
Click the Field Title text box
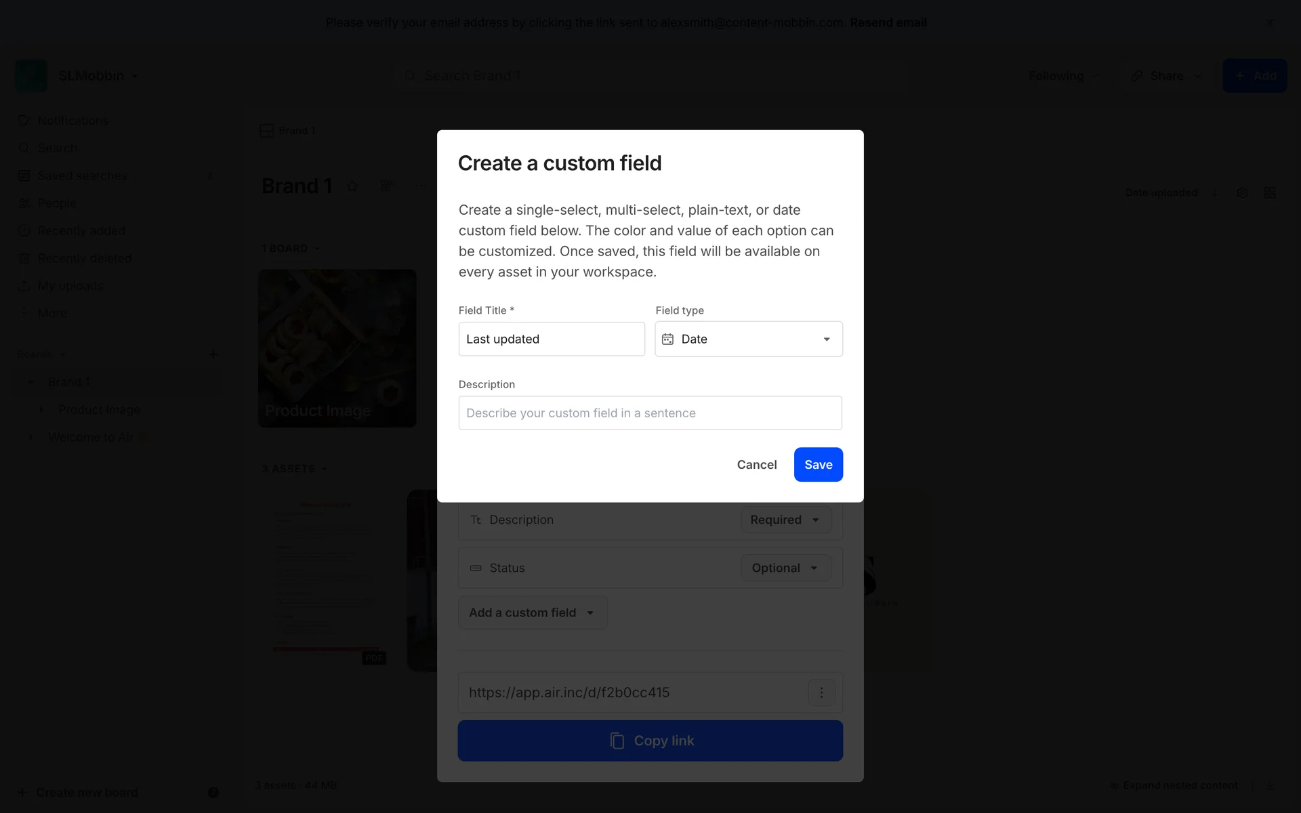[552, 339]
